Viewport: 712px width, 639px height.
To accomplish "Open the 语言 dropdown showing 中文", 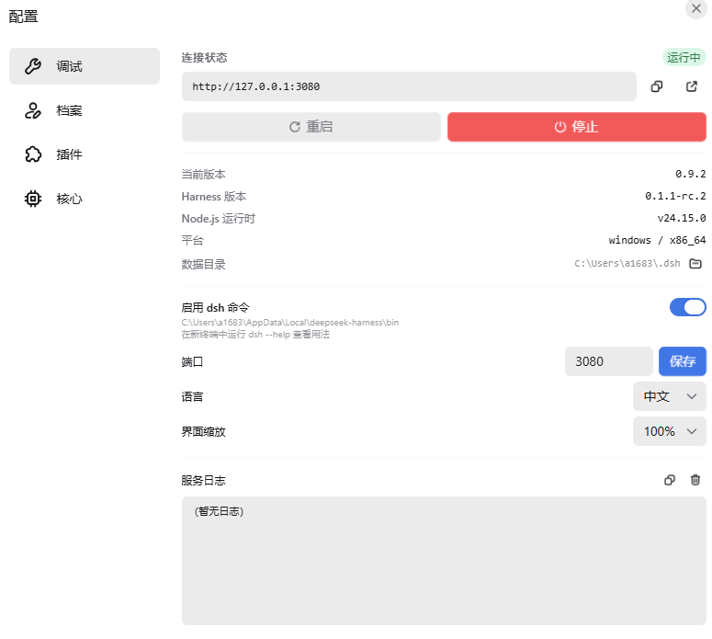I will click(670, 396).
